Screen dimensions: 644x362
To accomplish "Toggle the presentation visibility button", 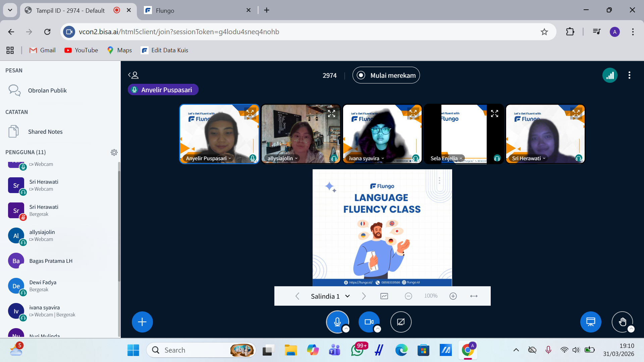I will pos(591,322).
